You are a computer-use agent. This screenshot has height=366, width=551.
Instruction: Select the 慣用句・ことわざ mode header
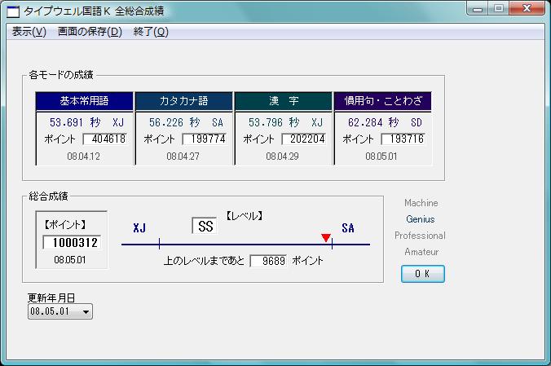(383, 101)
